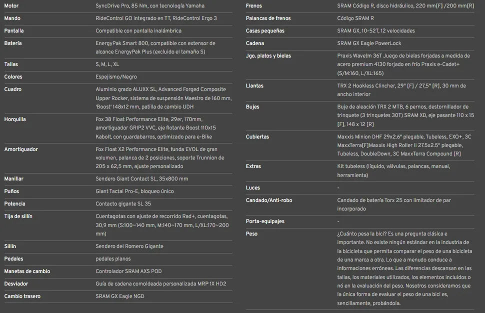The image size is (485, 313).
Task: Click the SyncDrive Pro motor specification text
Action: point(149,6)
